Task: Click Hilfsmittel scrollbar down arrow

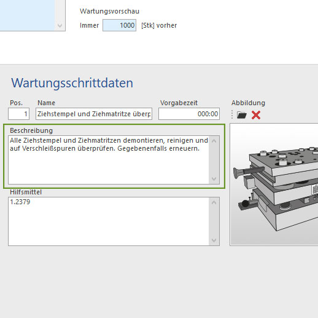Action: point(214,240)
